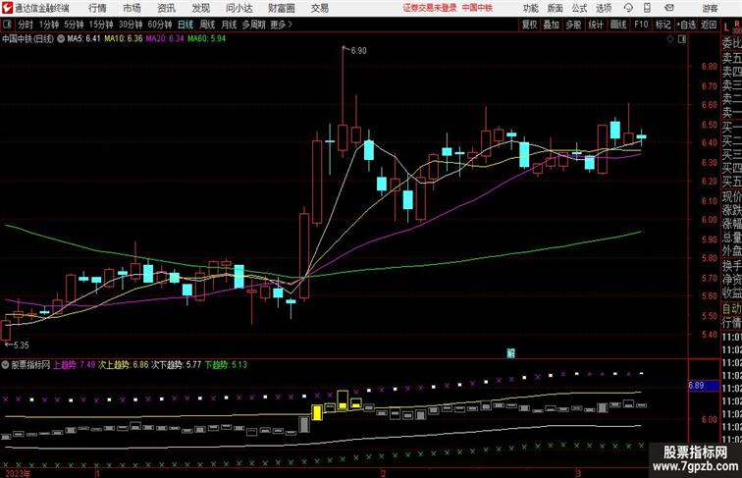Open the 发现 menu

point(200,8)
